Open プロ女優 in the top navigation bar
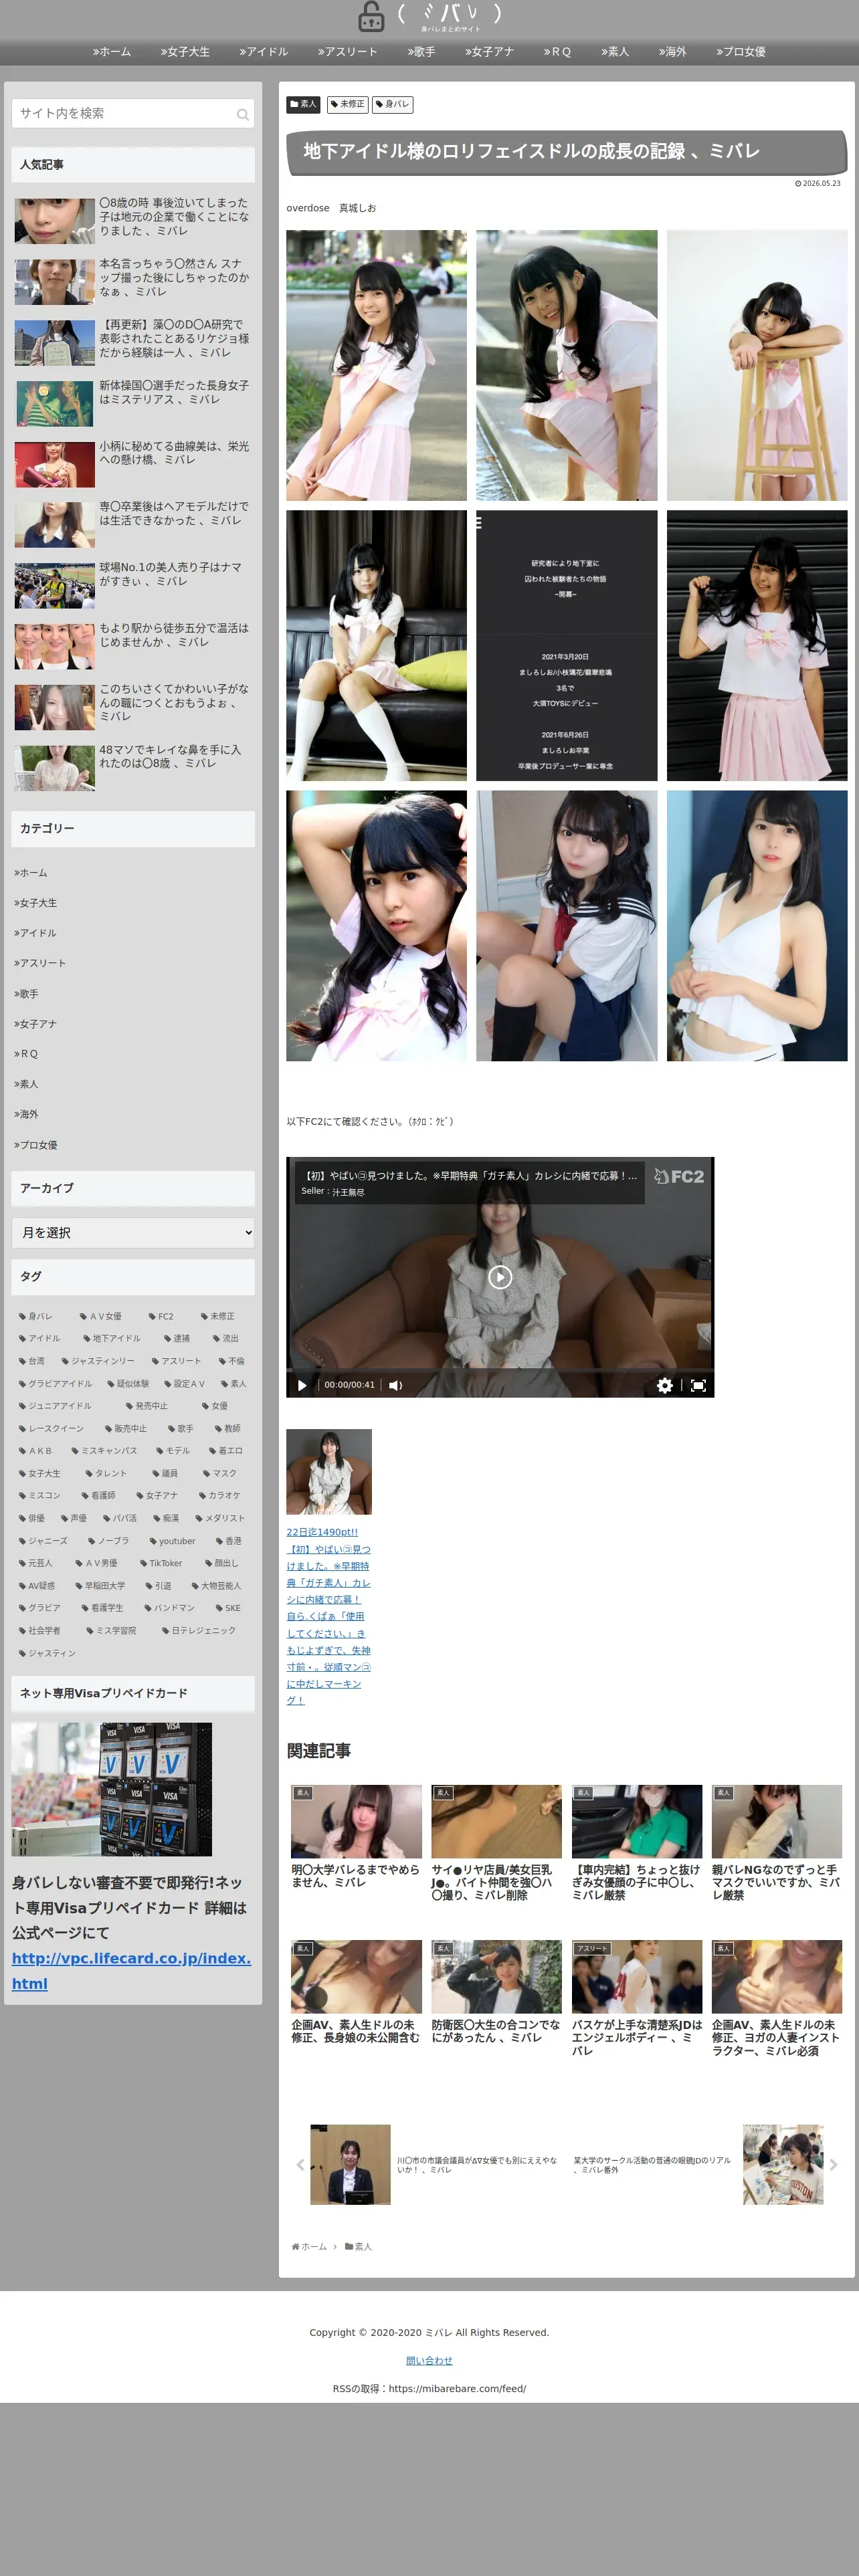 click(x=741, y=52)
